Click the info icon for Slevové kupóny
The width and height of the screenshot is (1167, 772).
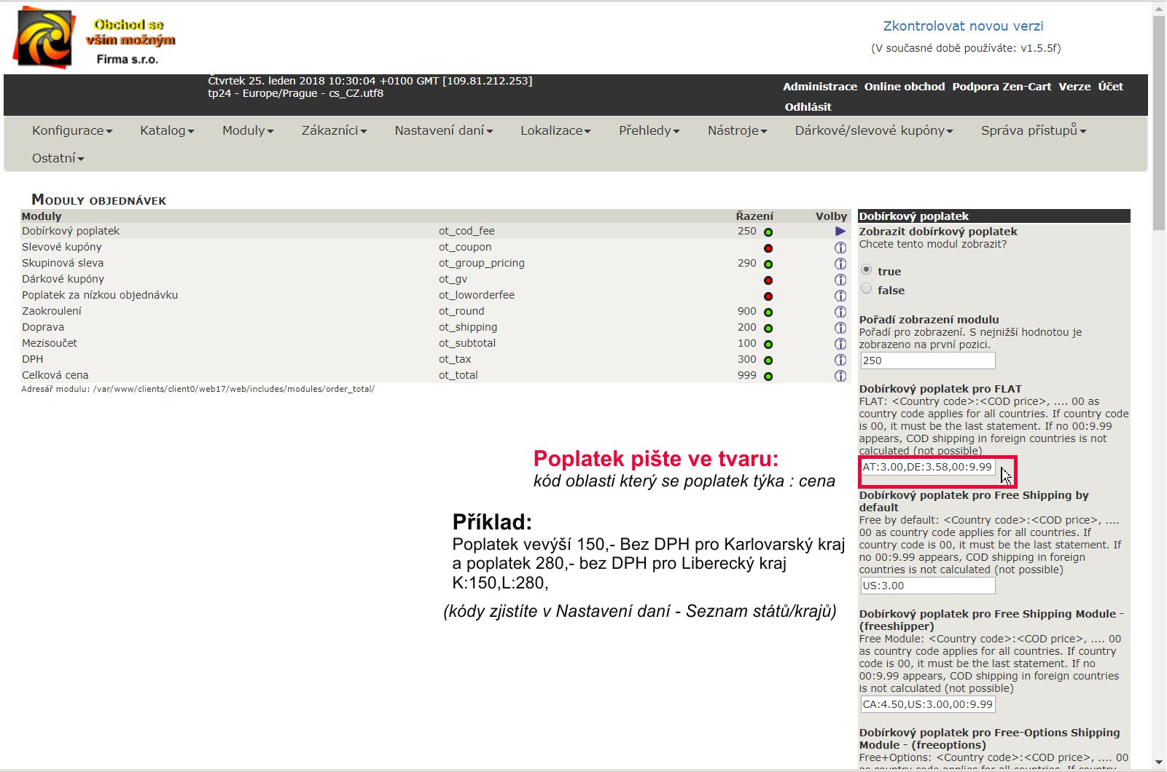(x=840, y=248)
